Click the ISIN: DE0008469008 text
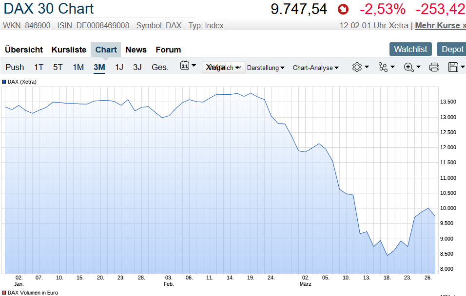 93,25
